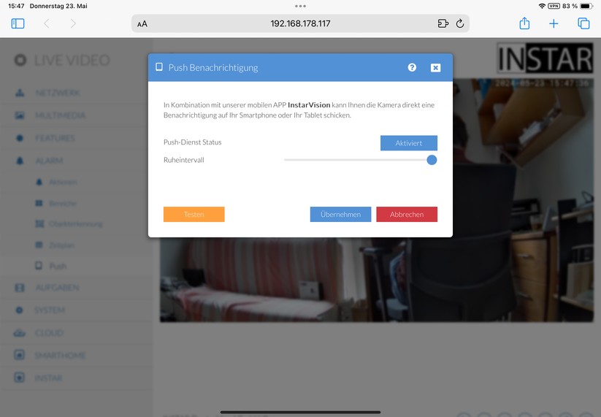Image resolution: width=601 pixels, height=417 pixels.
Task: Click the LIVE VIDEO header link
Action: pos(62,60)
